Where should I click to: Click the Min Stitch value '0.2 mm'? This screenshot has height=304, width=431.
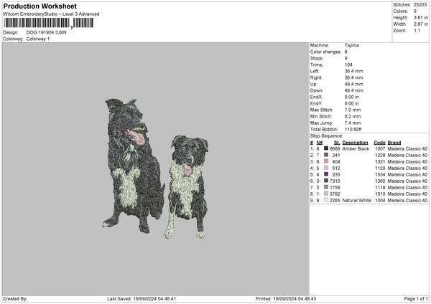(x=353, y=116)
